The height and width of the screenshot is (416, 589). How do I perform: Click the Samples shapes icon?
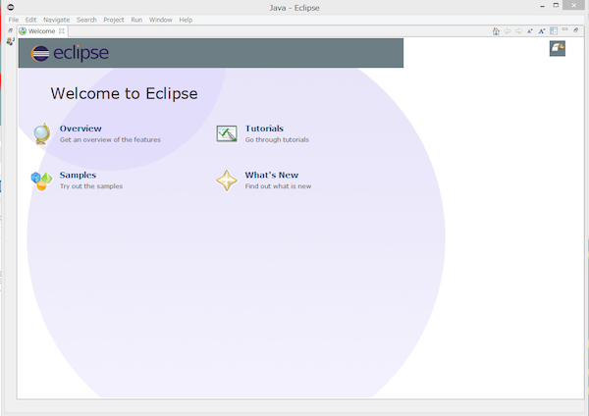(x=41, y=181)
